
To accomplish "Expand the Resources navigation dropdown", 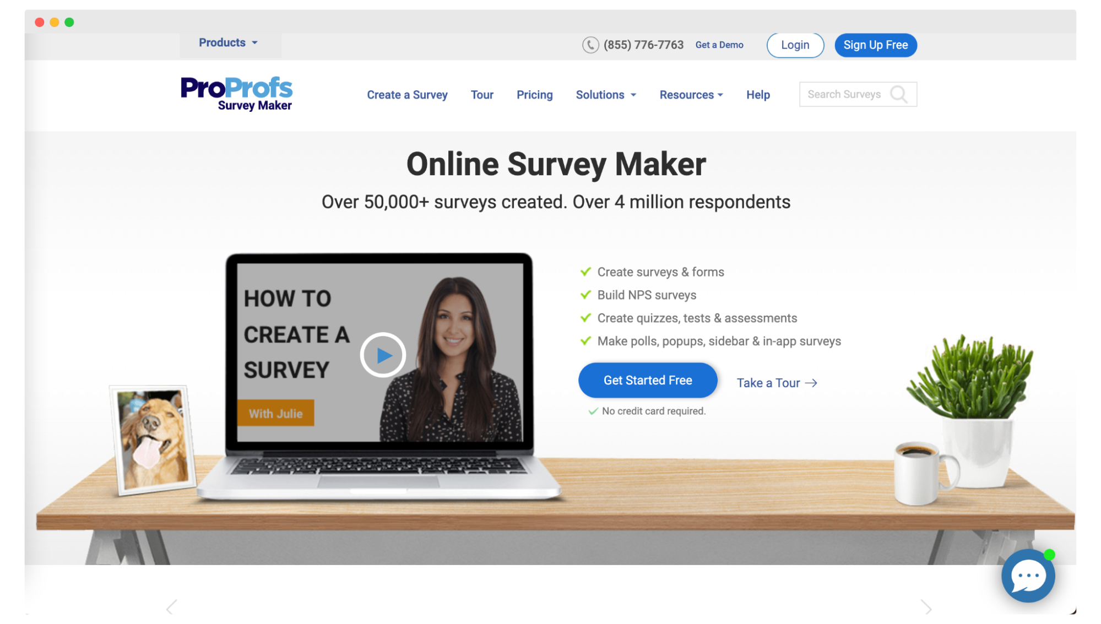I will coord(690,95).
